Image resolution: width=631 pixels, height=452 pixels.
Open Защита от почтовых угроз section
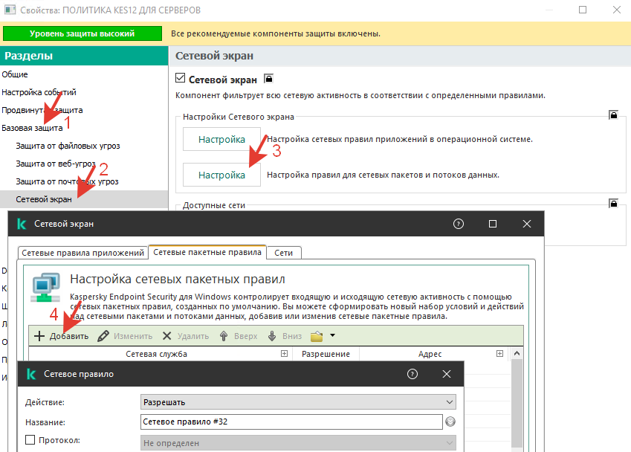[x=67, y=181]
